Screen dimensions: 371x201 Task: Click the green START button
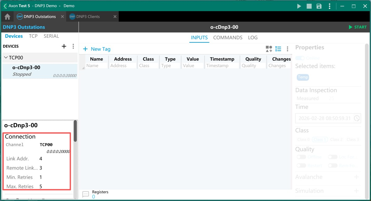[357, 27]
